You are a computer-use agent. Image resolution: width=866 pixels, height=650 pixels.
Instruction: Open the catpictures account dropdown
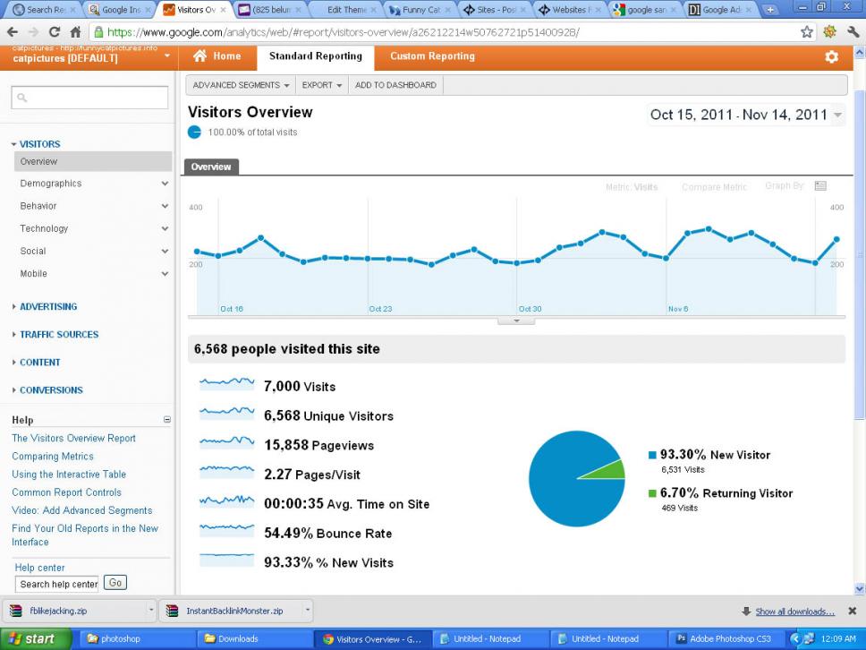coord(166,56)
